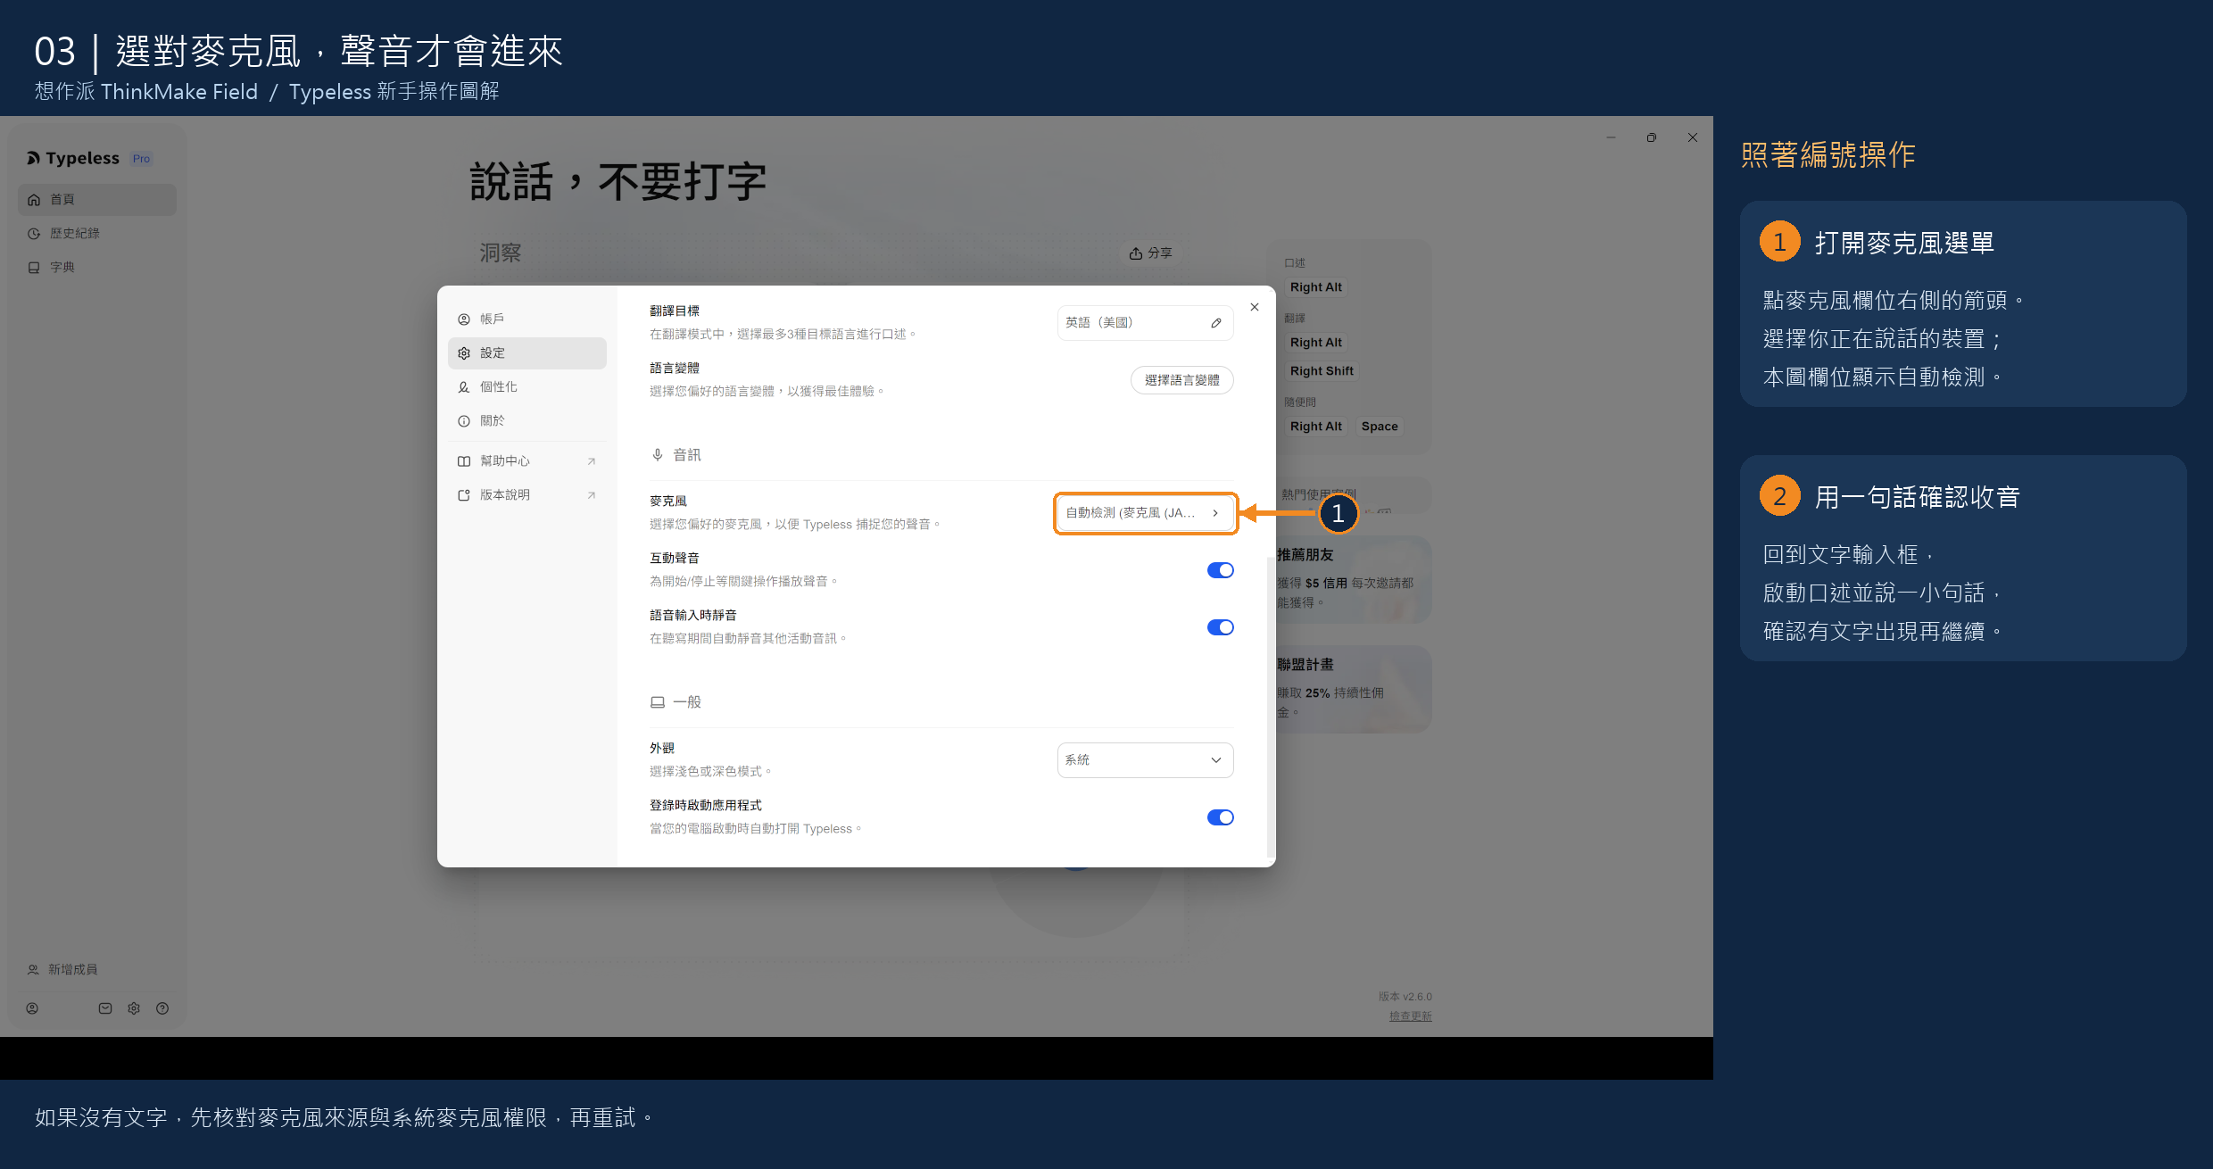The image size is (2213, 1169).
Task: Click the account avatar icon at bottom left
Action: click(32, 1008)
